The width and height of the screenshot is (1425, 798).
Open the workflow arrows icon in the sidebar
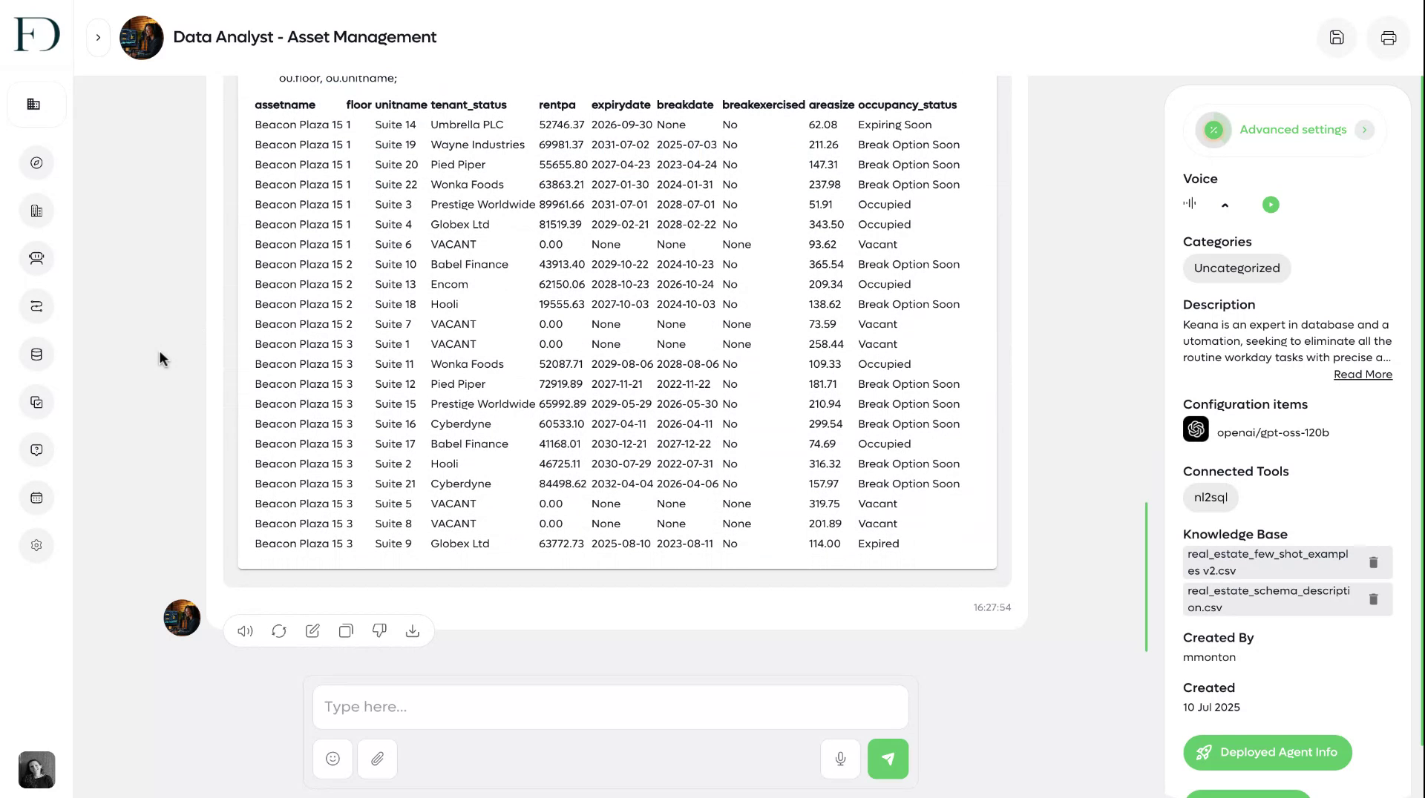pos(36,307)
